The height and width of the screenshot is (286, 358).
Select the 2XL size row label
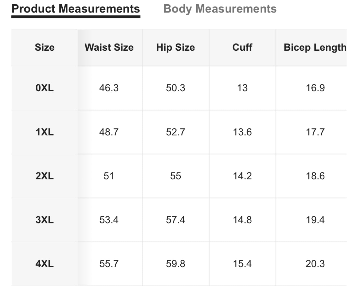44,176
